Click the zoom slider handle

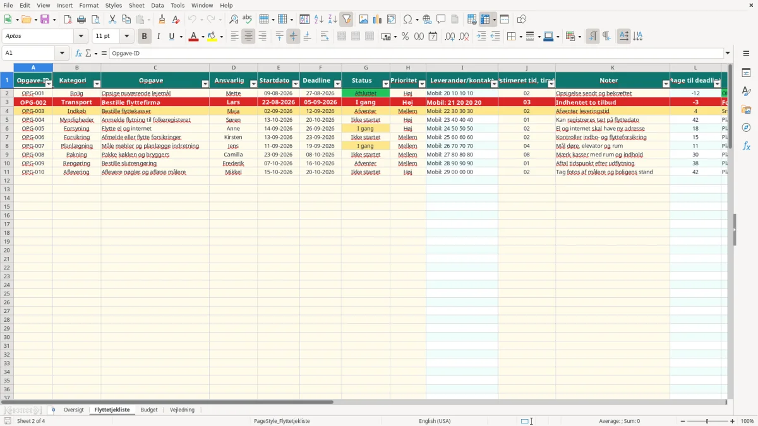pyautogui.click(x=707, y=421)
